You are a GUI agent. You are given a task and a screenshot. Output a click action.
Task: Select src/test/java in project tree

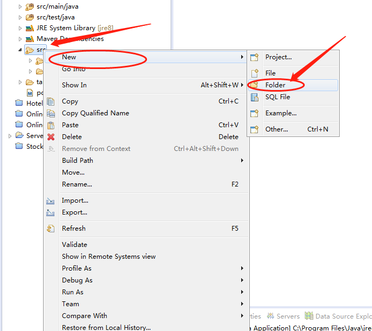(x=55, y=17)
